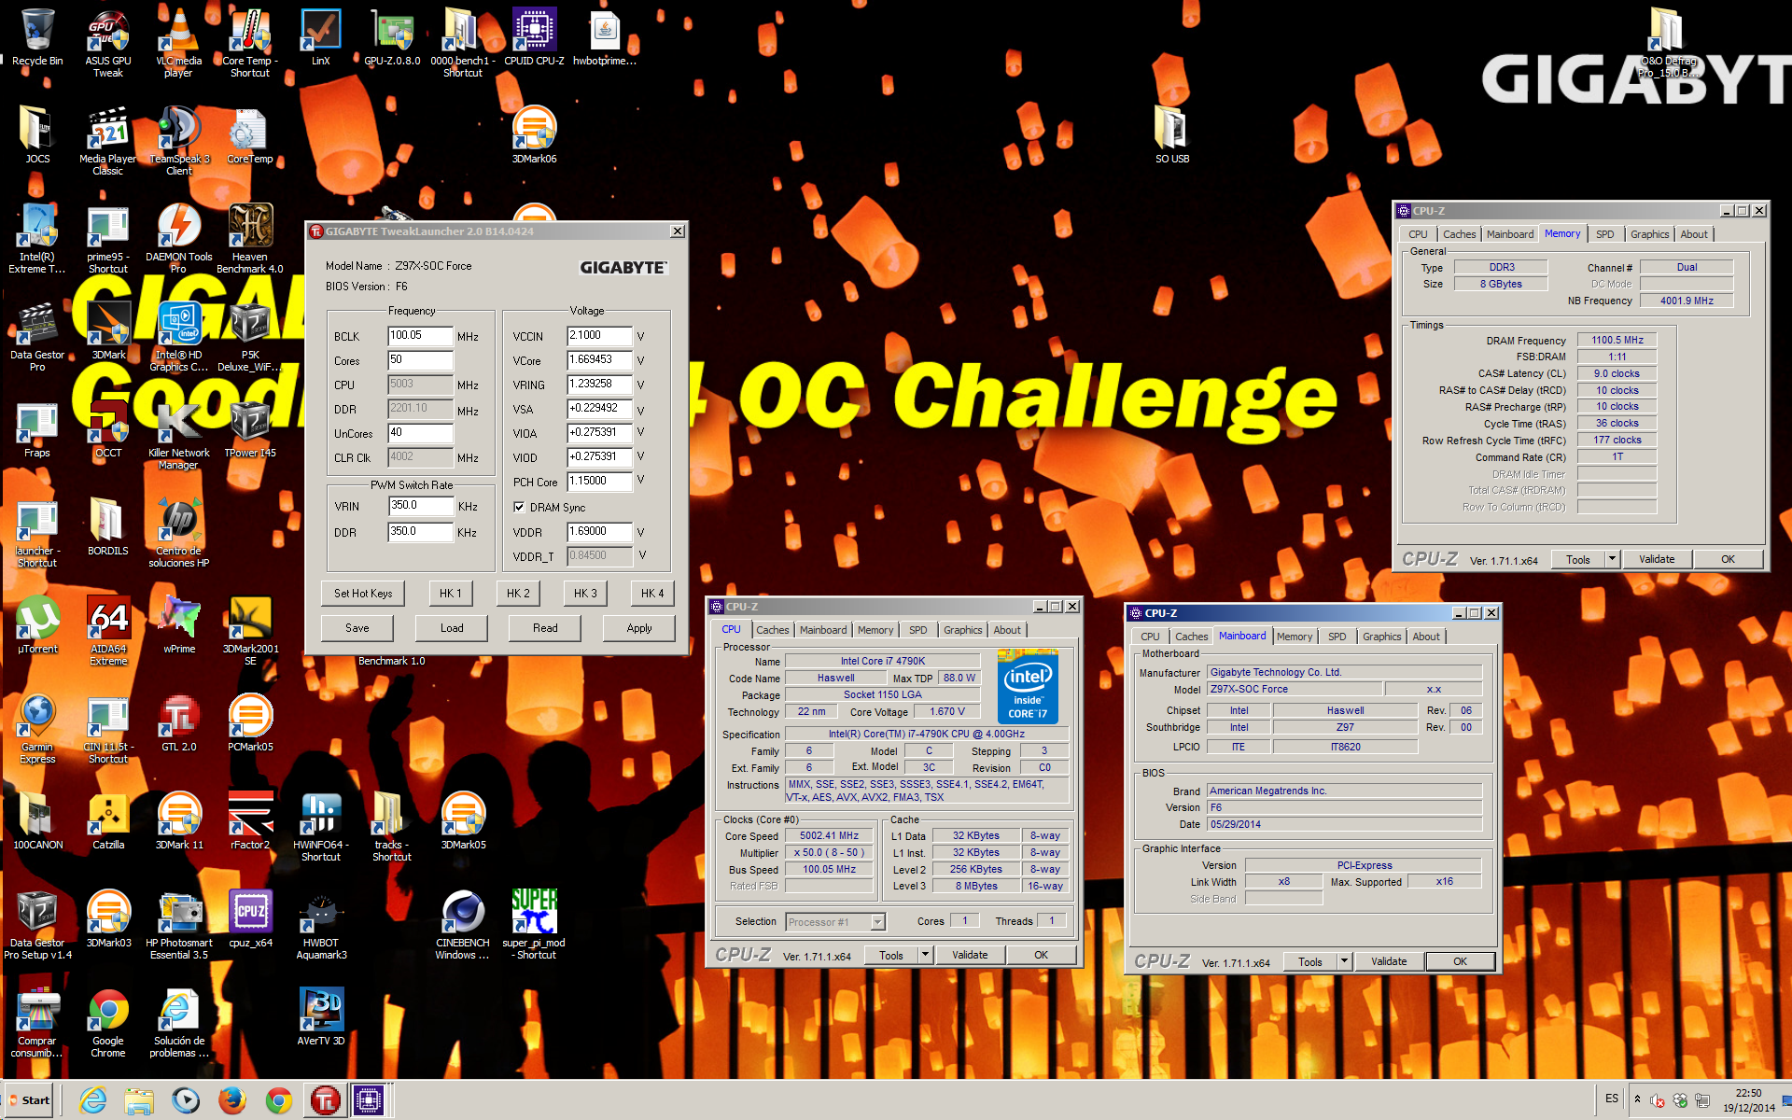This screenshot has height=1120, width=1792.
Task: Launch CINEBENCH Windows desktop icon
Action: click(x=463, y=924)
